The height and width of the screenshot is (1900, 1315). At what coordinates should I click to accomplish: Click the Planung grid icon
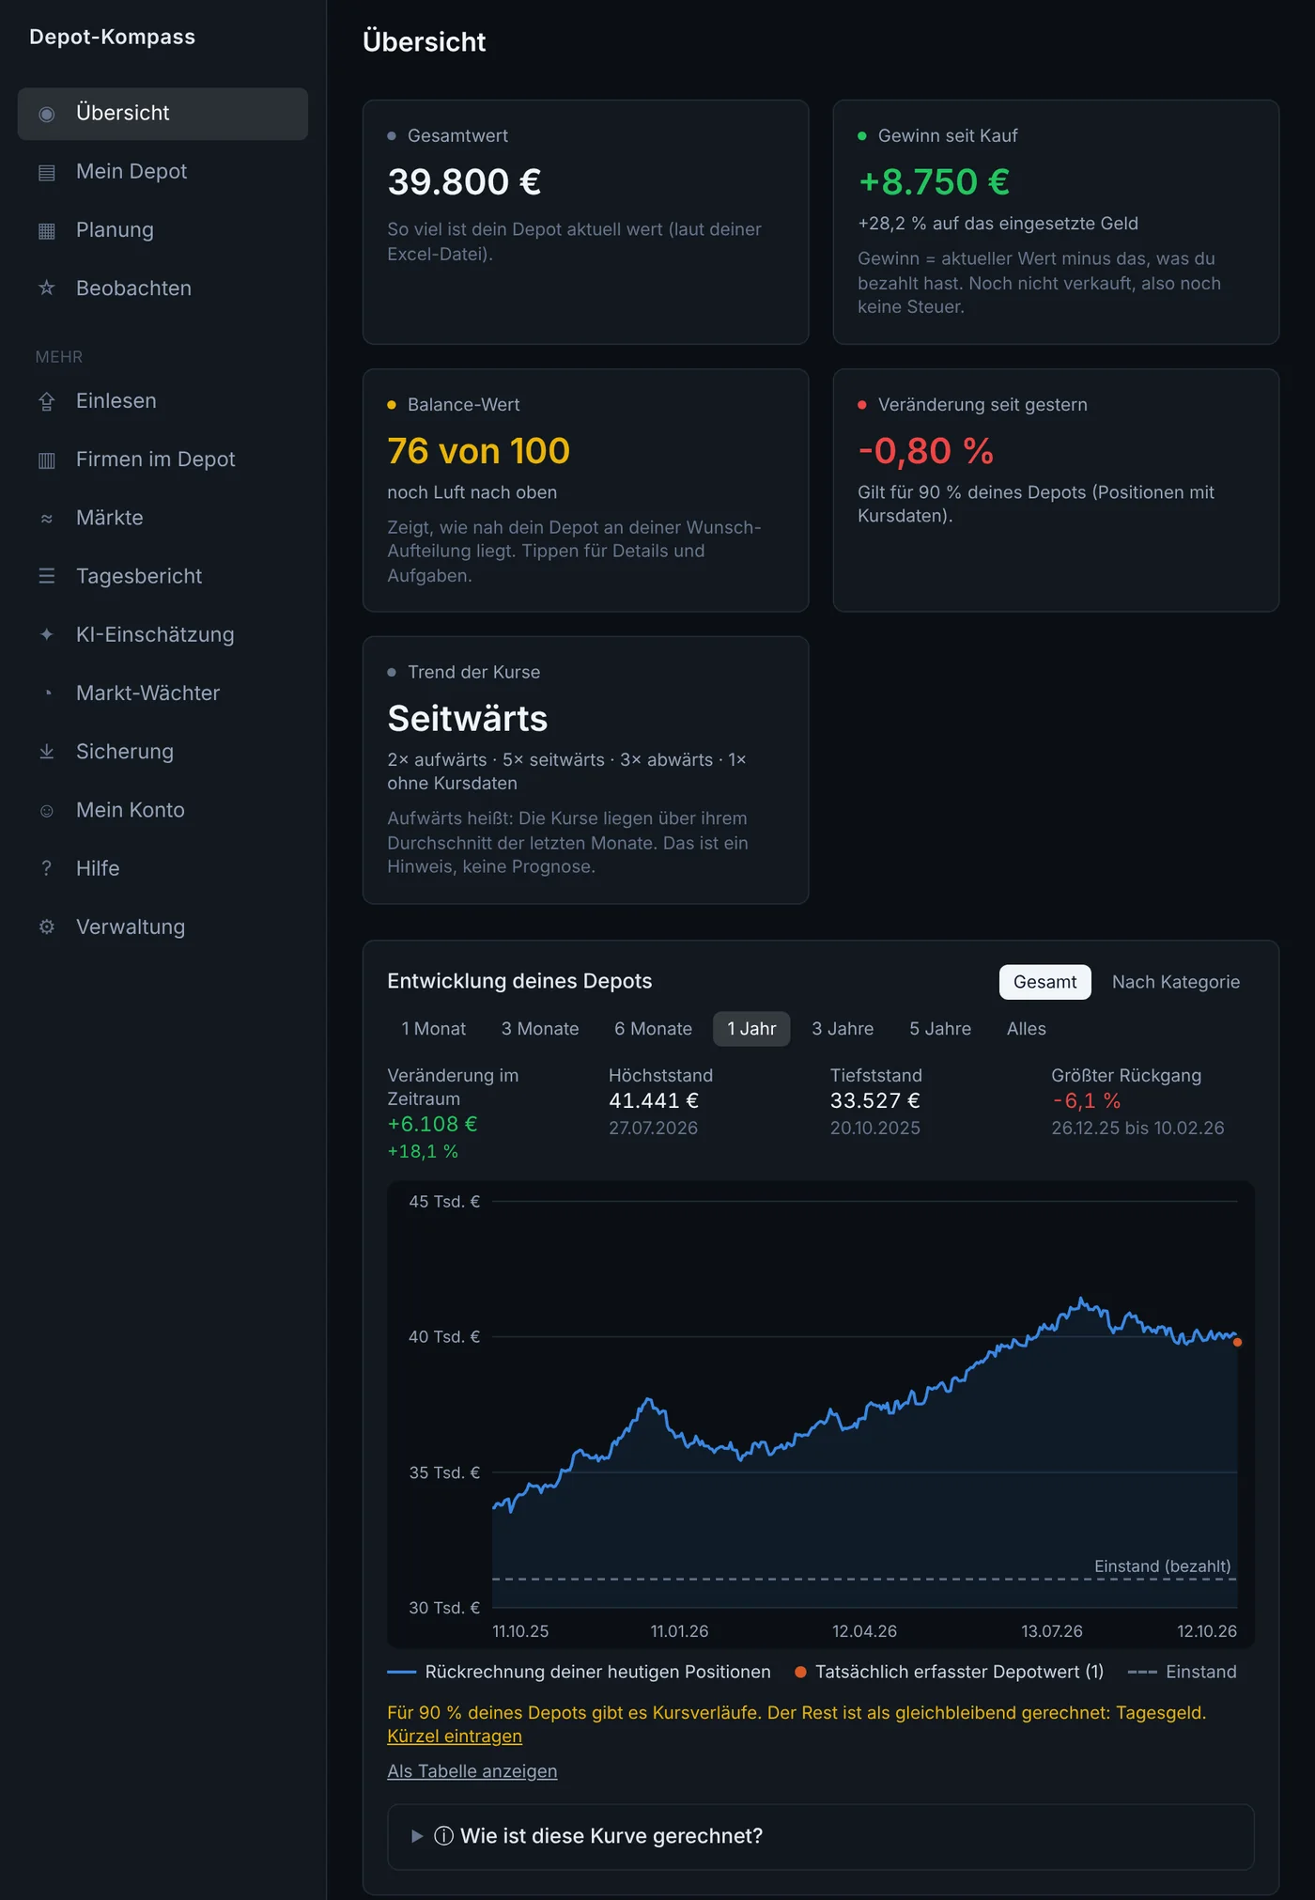coord(46,230)
